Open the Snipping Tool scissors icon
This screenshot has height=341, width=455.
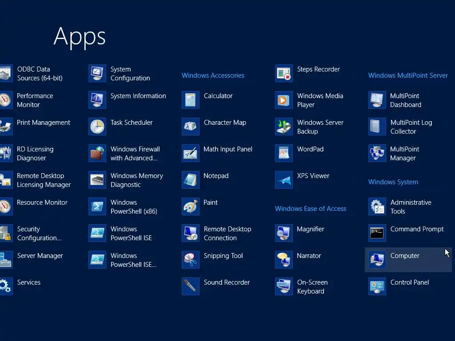[x=190, y=260]
